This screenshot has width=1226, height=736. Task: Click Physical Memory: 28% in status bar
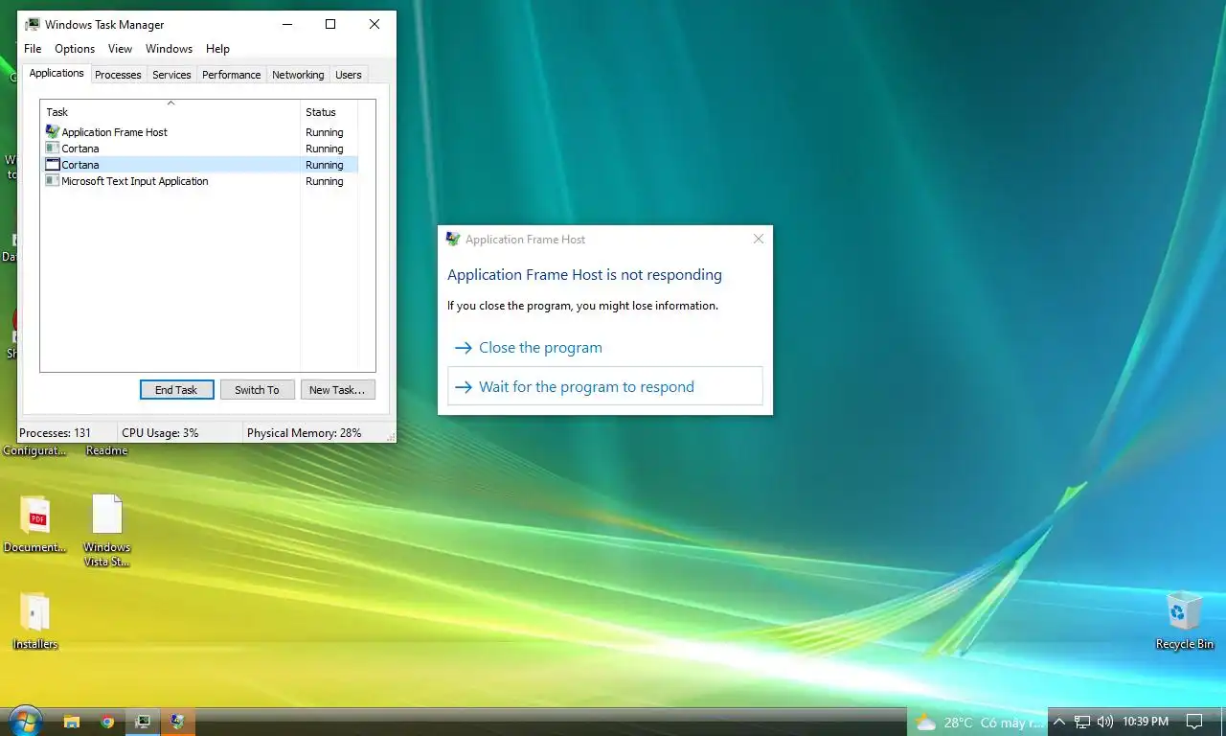pos(305,433)
